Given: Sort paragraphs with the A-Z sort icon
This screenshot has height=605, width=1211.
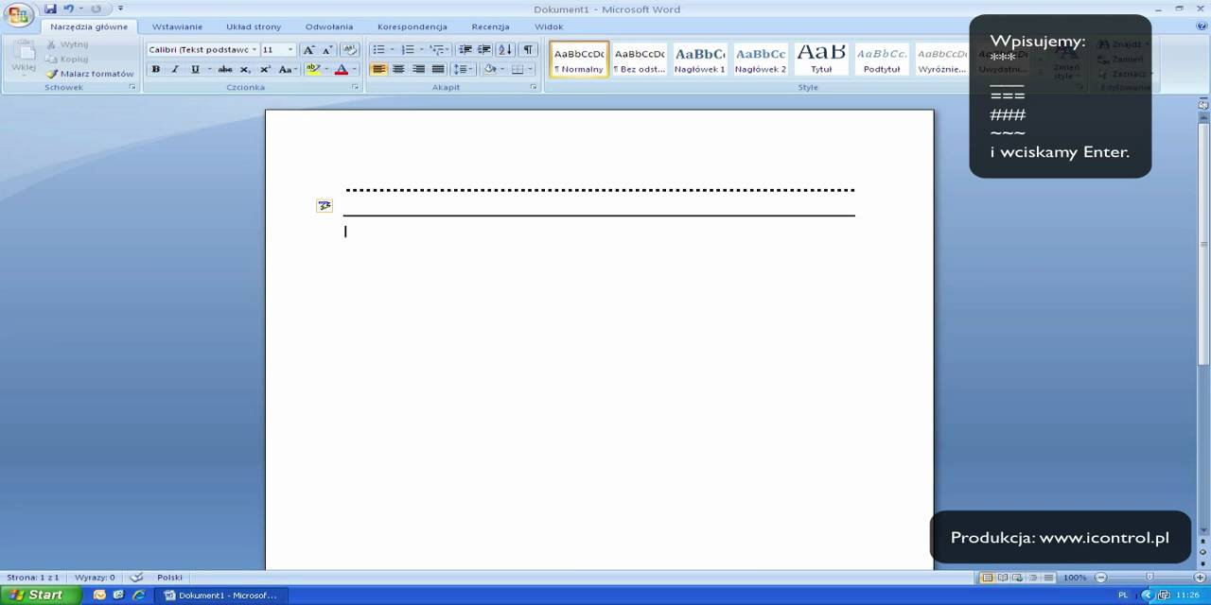Looking at the screenshot, I should pos(505,50).
